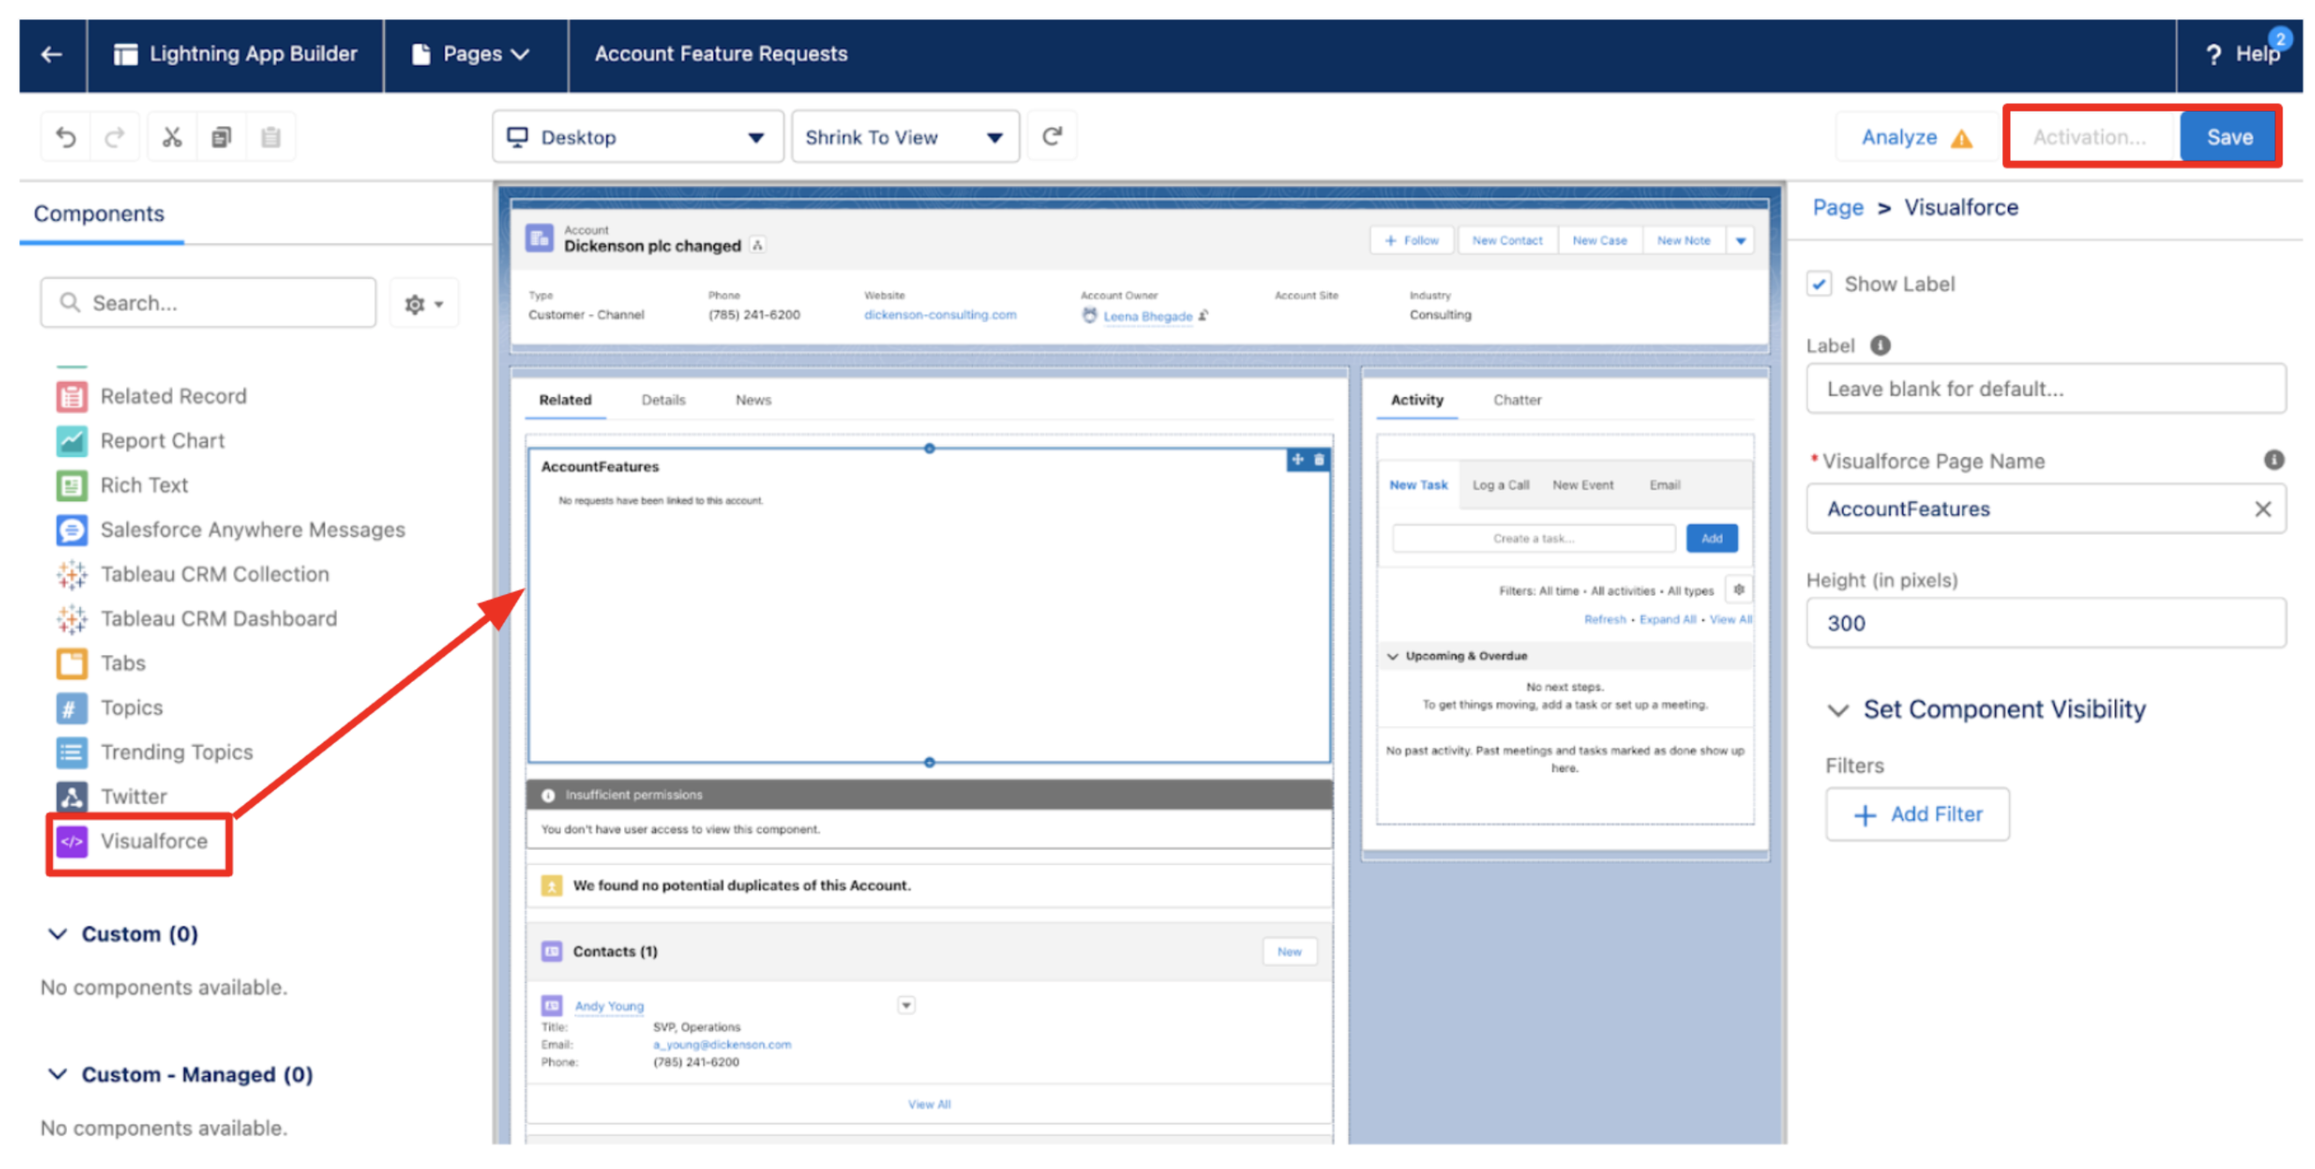The height and width of the screenshot is (1169, 2315).
Task: Click the back arrow icon
Action: 52,54
